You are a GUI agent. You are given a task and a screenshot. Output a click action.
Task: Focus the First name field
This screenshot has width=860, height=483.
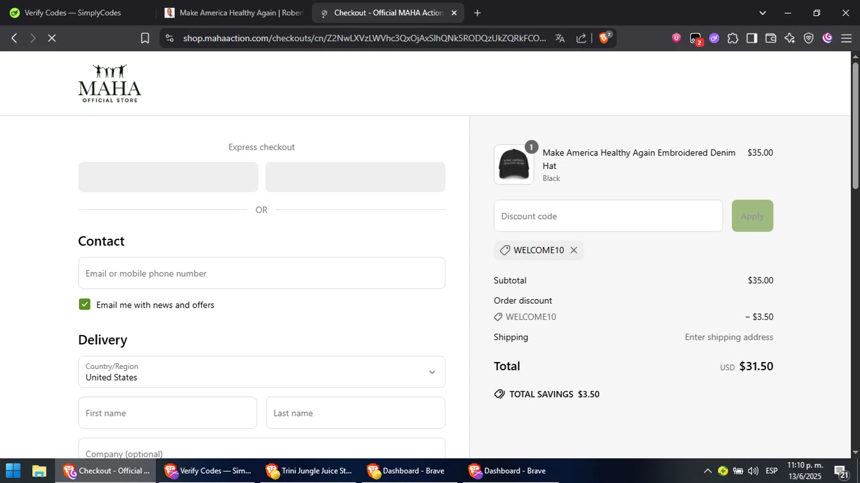pyautogui.click(x=167, y=413)
